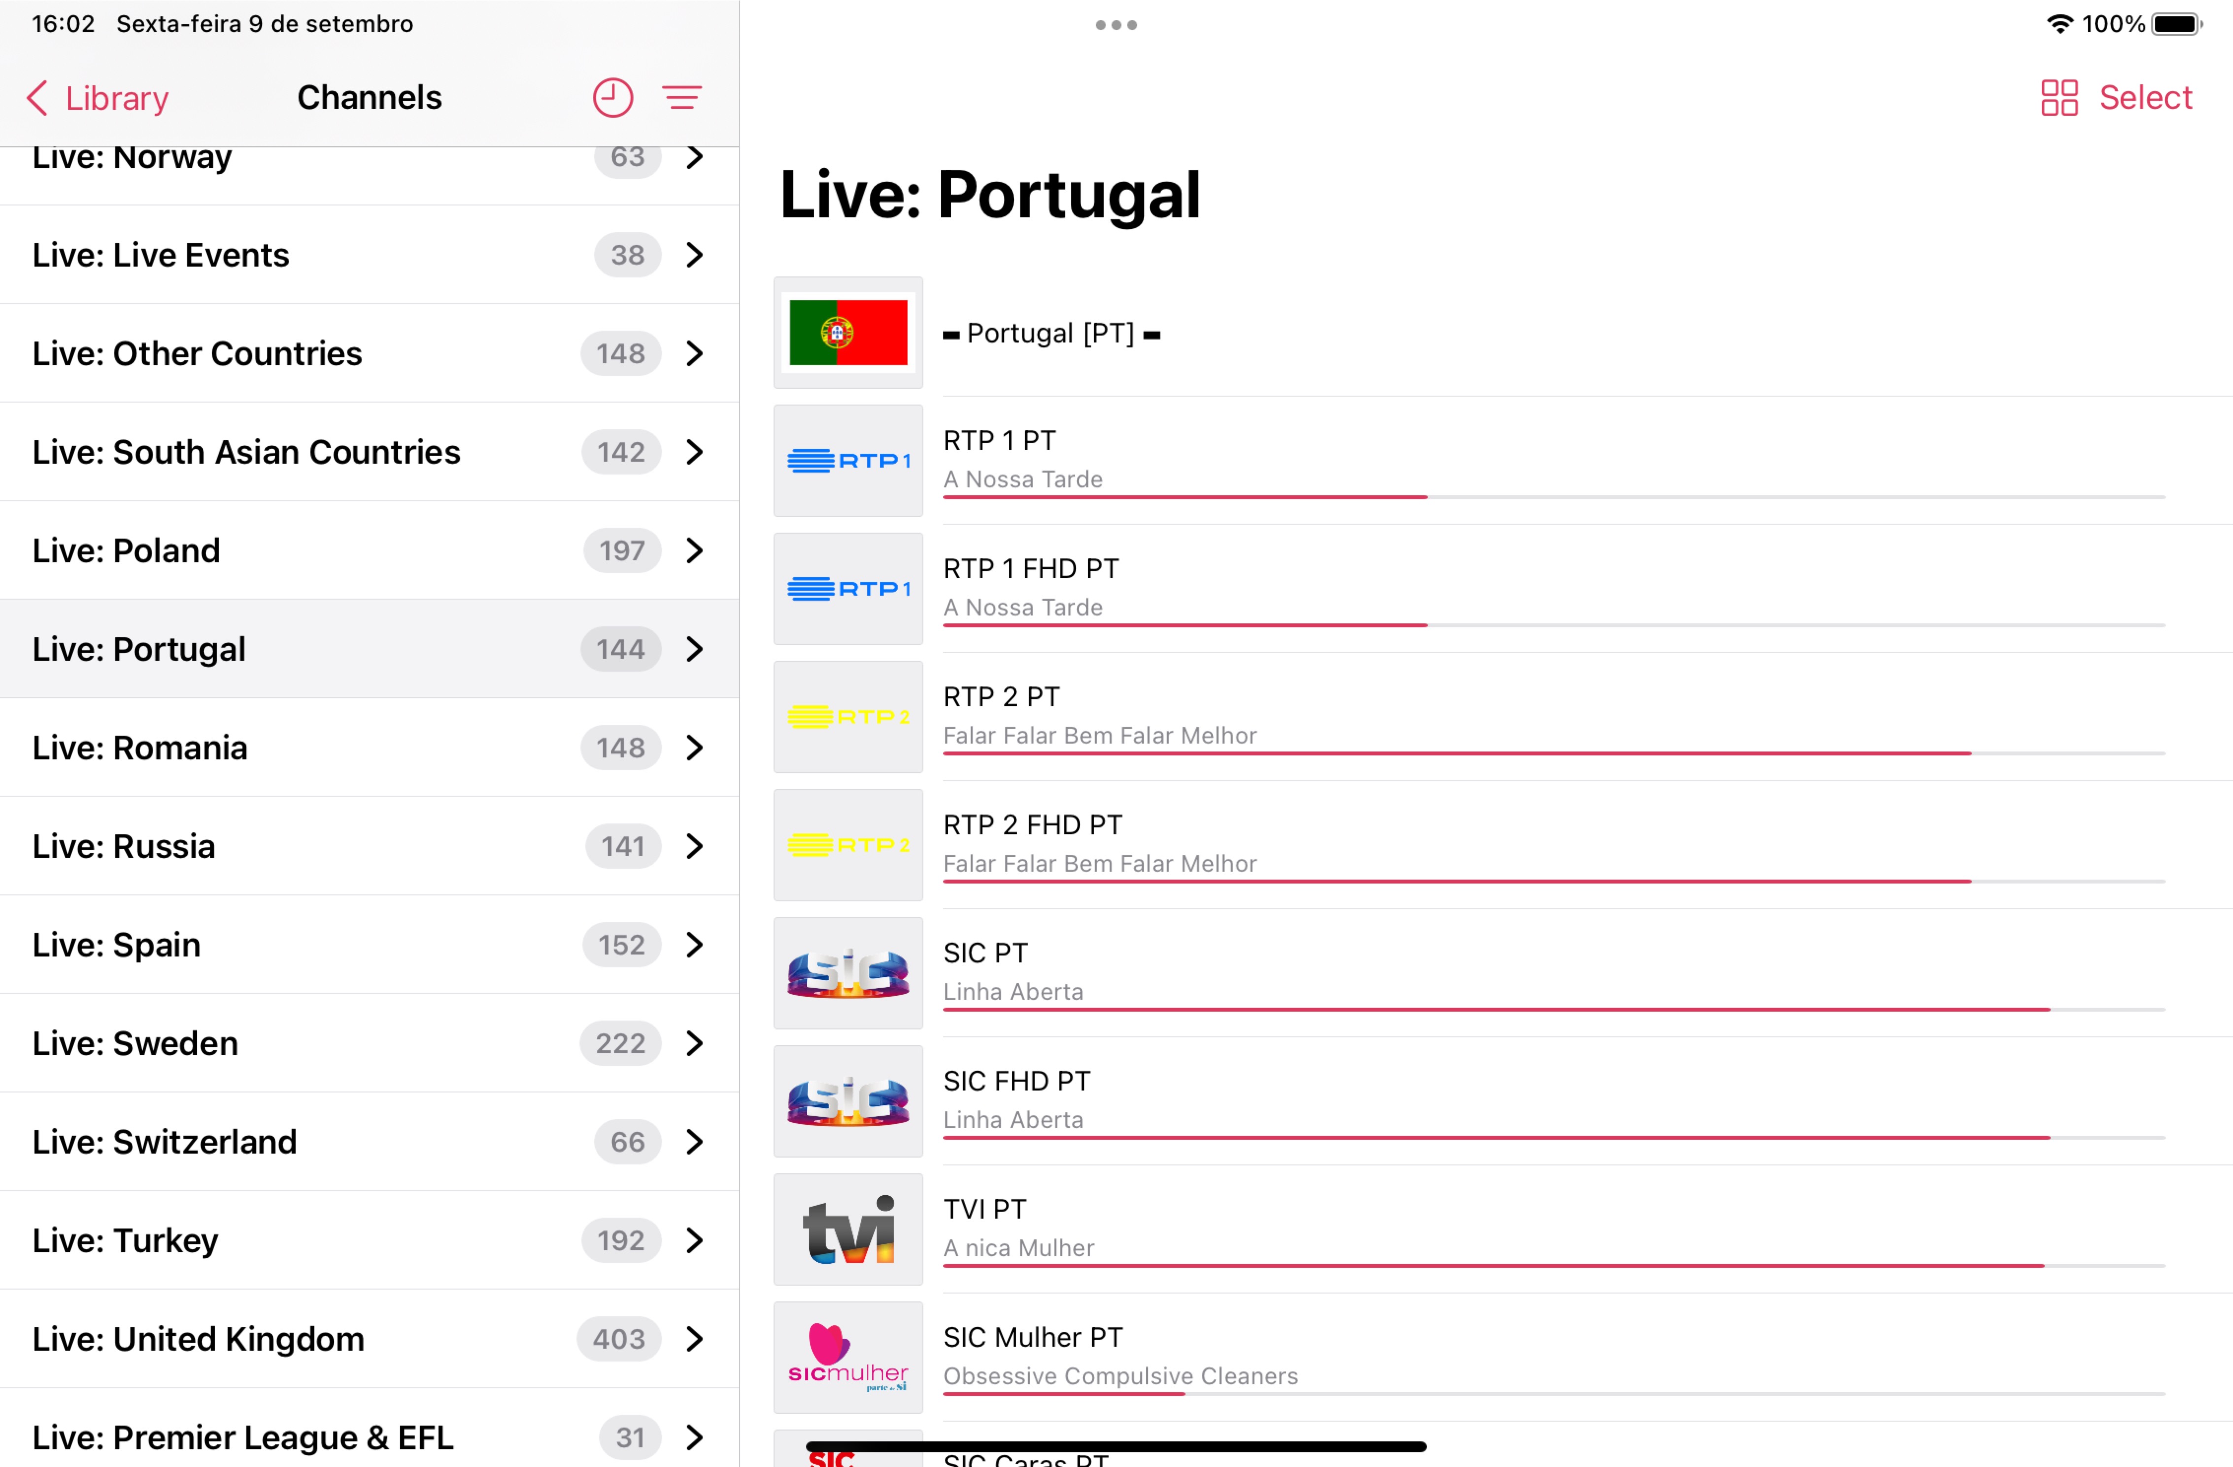Open the recent history clock icon
Screen dimensions: 2233x1467
click(x=612, y=98)
